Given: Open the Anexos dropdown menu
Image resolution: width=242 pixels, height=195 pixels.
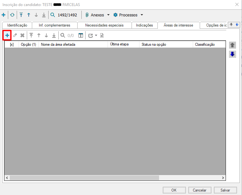Looking at the screenshot, I should point(108,15).
